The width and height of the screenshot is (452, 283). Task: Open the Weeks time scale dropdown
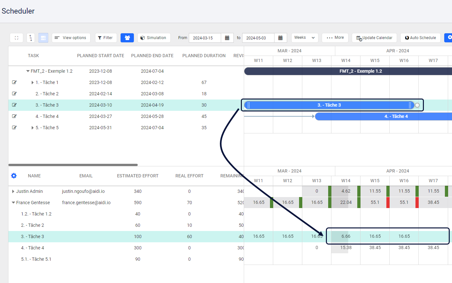tap(304, 37)
